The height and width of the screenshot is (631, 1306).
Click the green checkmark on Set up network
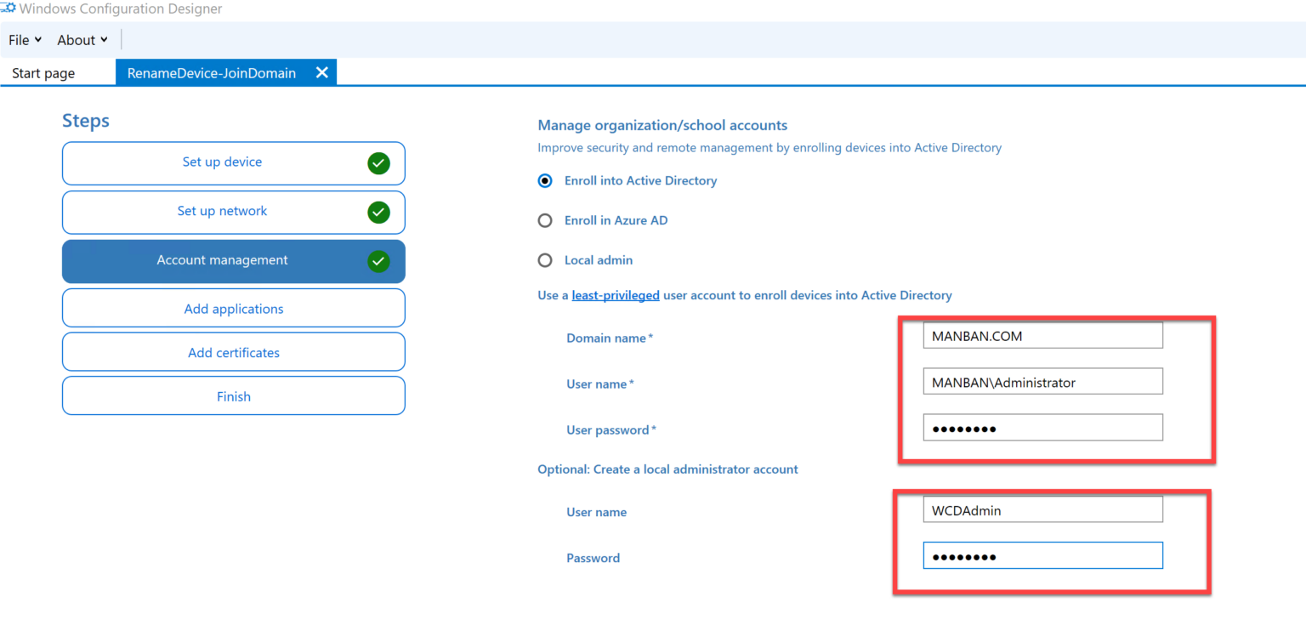(378, 213)
